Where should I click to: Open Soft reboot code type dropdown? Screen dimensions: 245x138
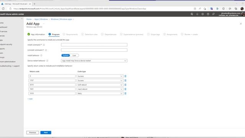pos(100,85)
